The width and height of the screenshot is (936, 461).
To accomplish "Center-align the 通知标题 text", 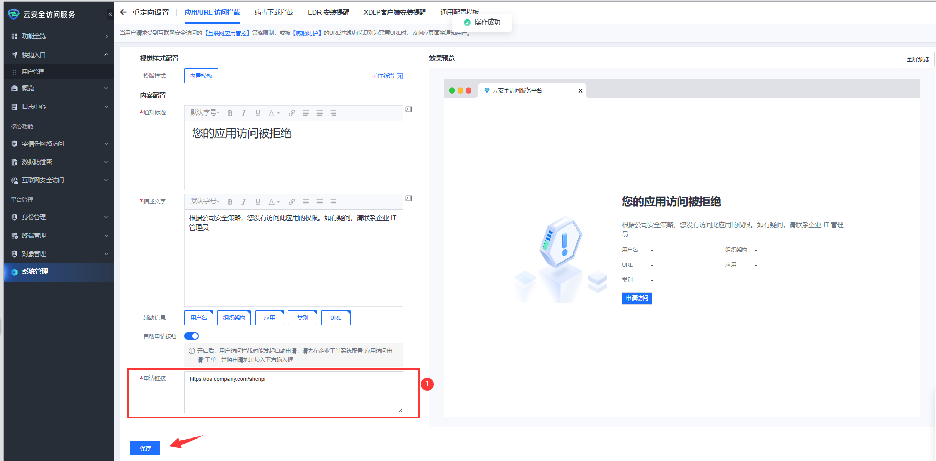I will point(319,113).
